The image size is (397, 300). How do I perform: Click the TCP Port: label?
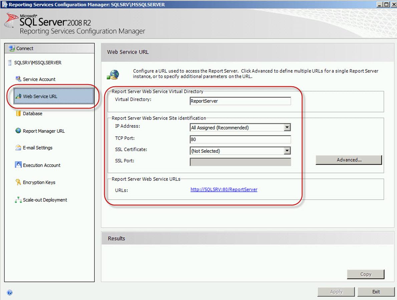125,138
